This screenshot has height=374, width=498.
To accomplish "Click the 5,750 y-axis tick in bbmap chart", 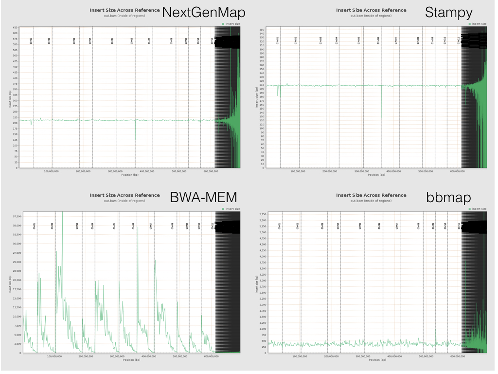I will pos(263,214).
